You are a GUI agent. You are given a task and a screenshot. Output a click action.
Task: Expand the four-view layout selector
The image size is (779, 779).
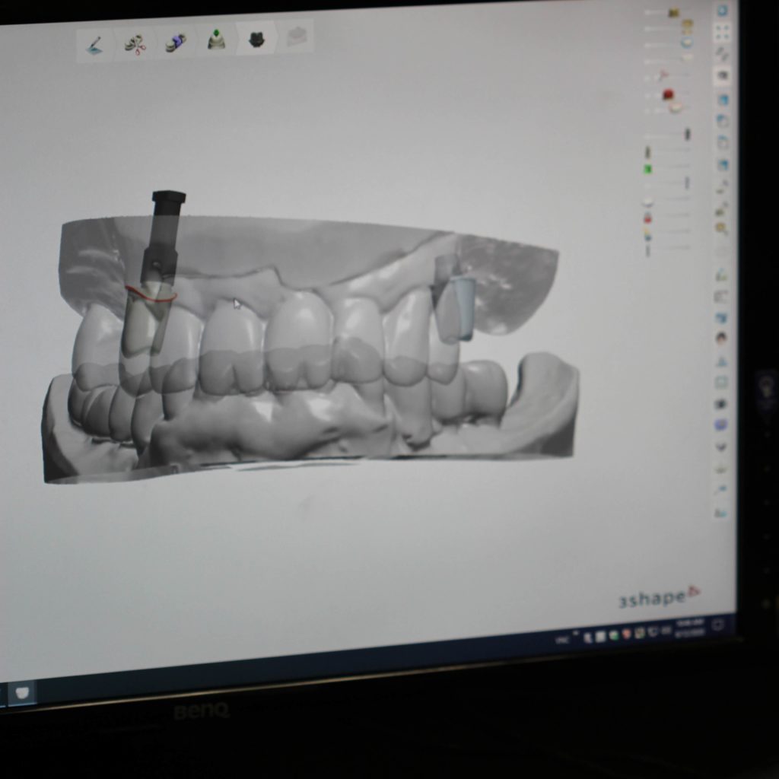[x=720, y=33]
